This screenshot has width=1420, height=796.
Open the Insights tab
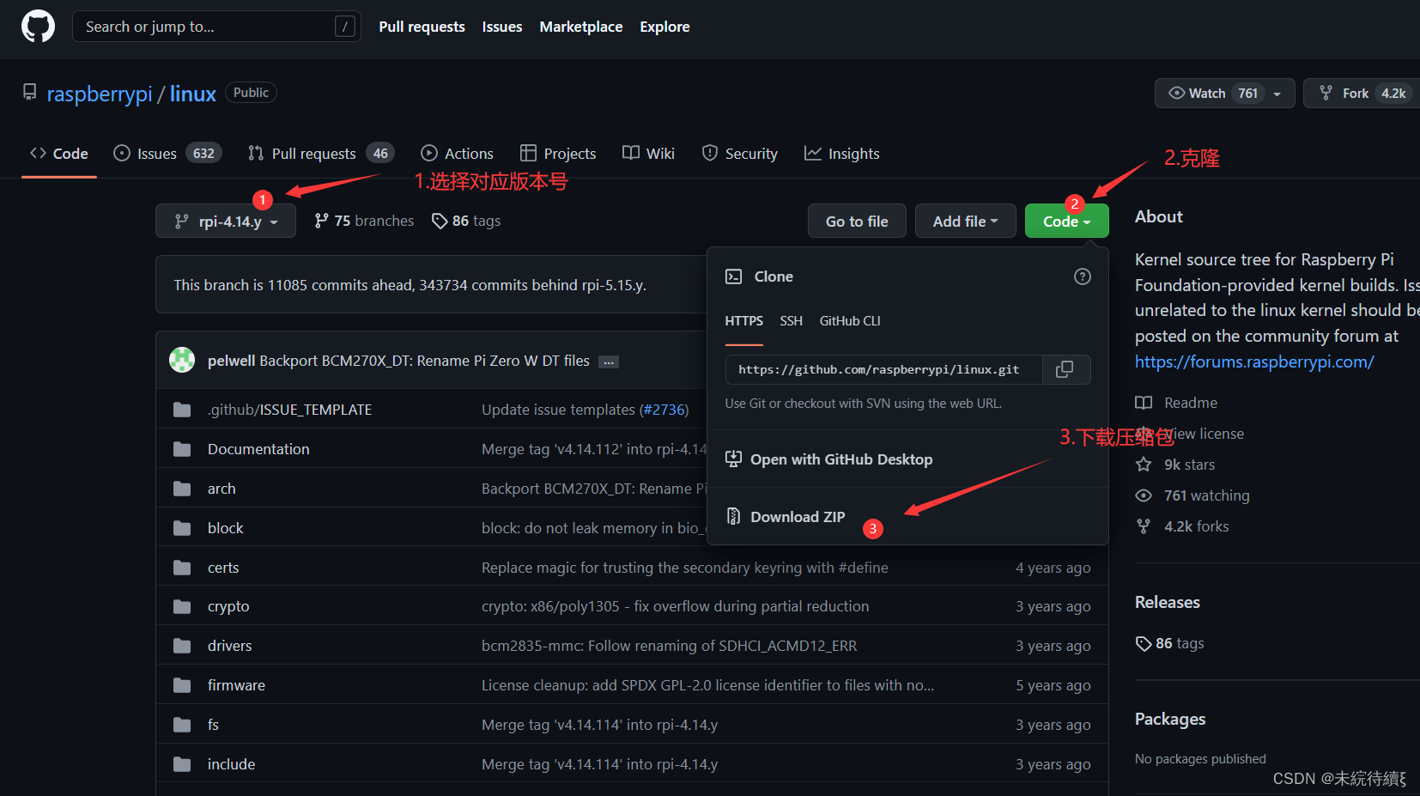point(841,154)
